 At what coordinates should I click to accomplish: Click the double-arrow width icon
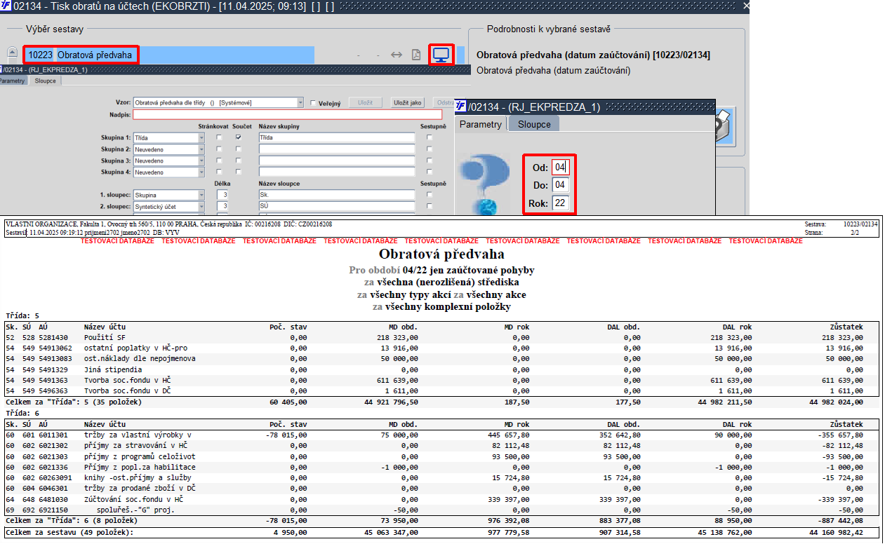pos(397,55)
